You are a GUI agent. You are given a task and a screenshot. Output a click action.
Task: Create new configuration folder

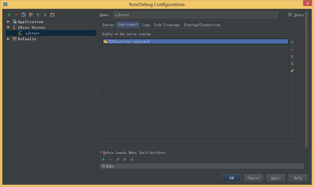52,15
